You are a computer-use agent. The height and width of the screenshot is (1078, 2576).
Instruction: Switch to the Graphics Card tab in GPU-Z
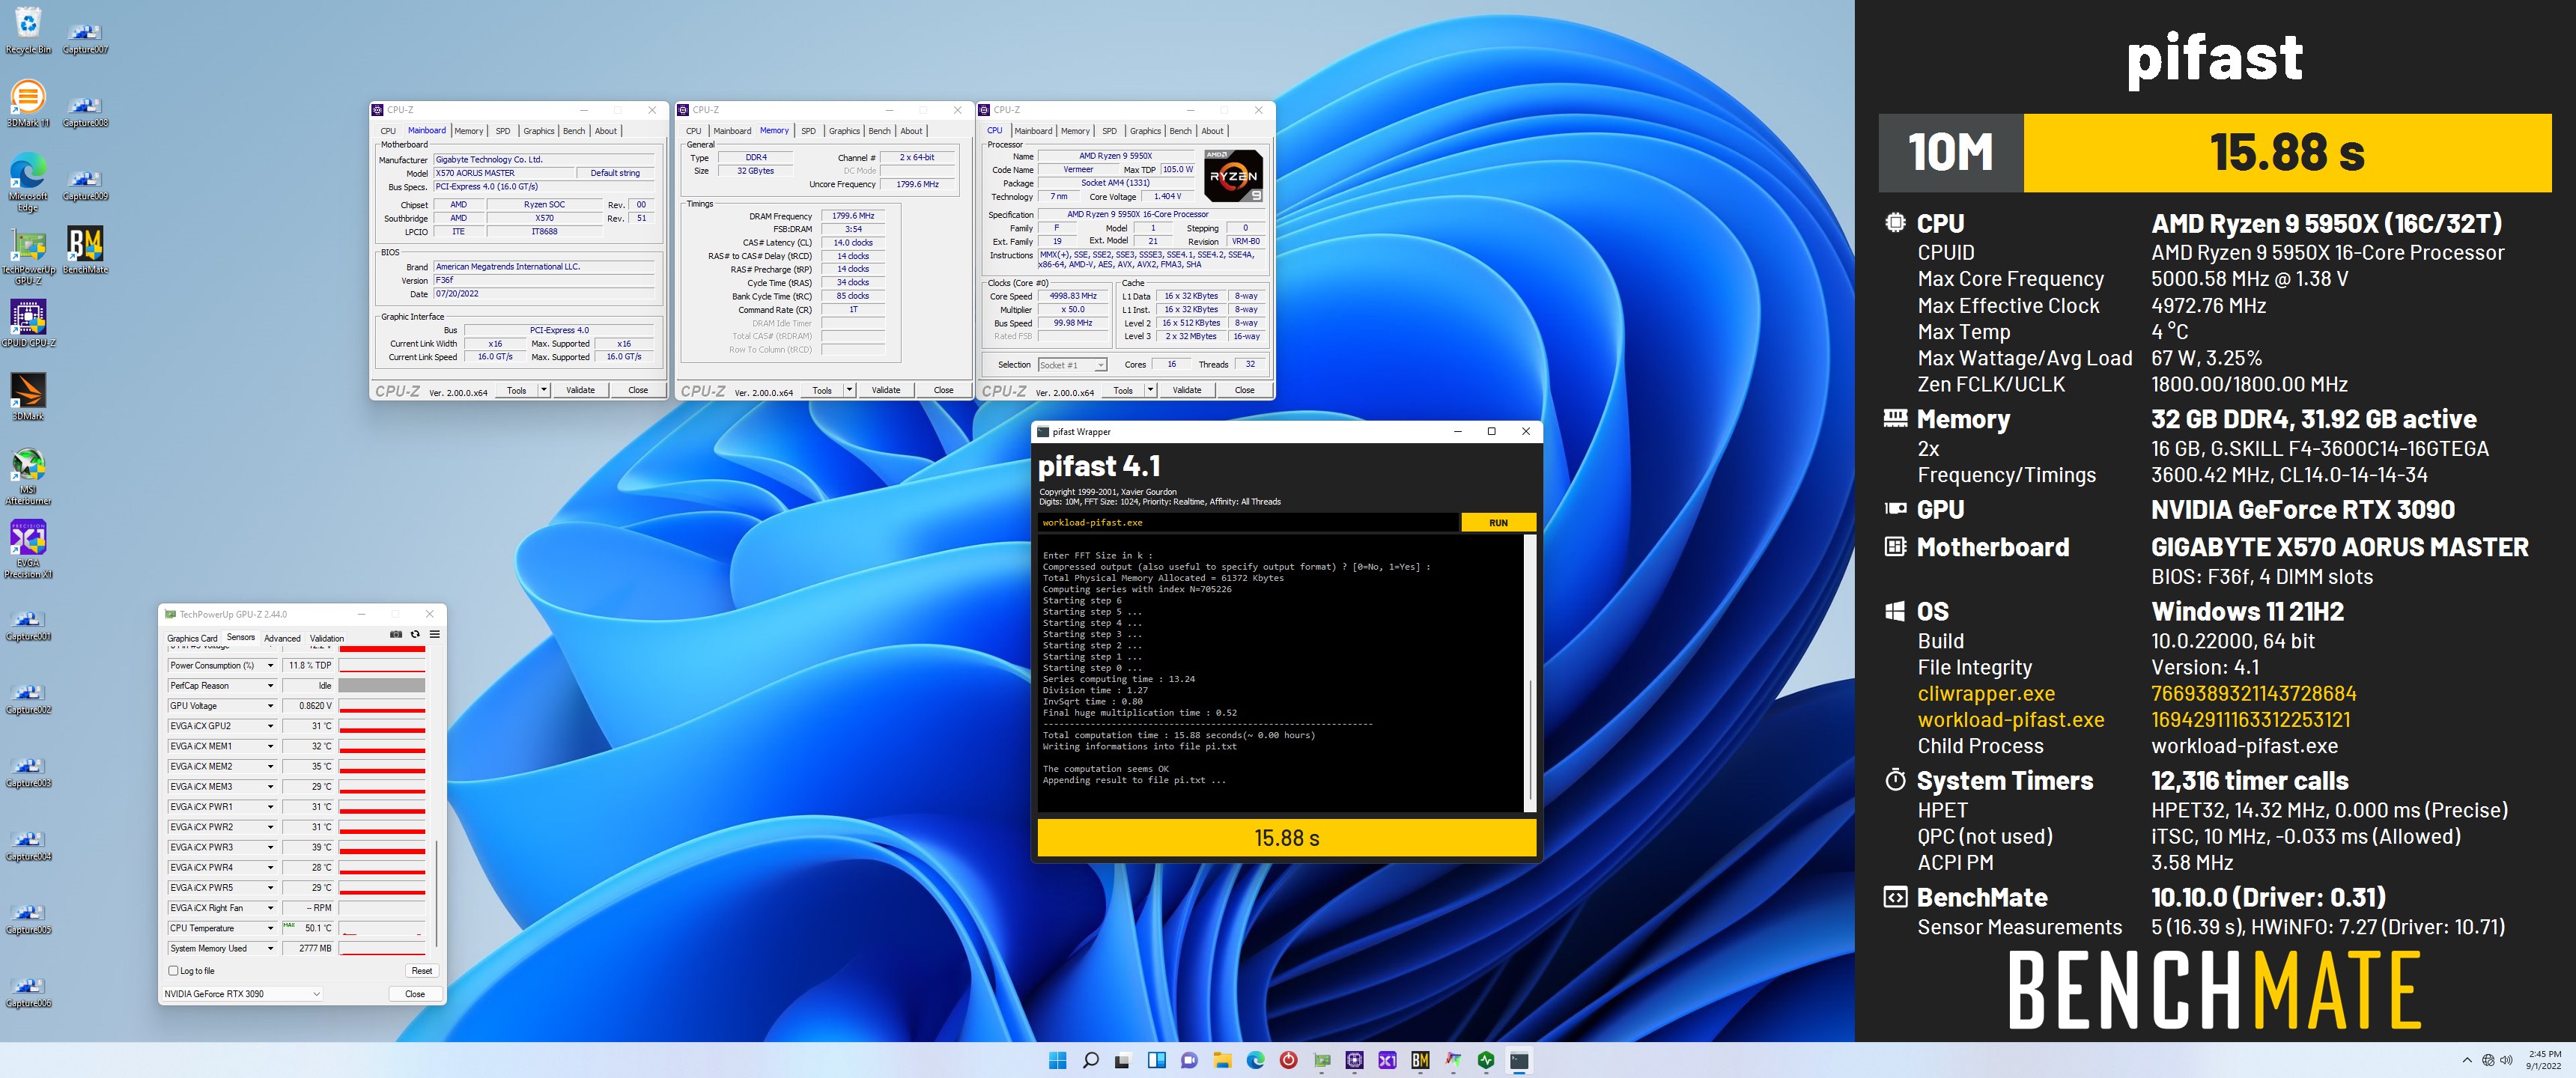[x=192, y=638]
